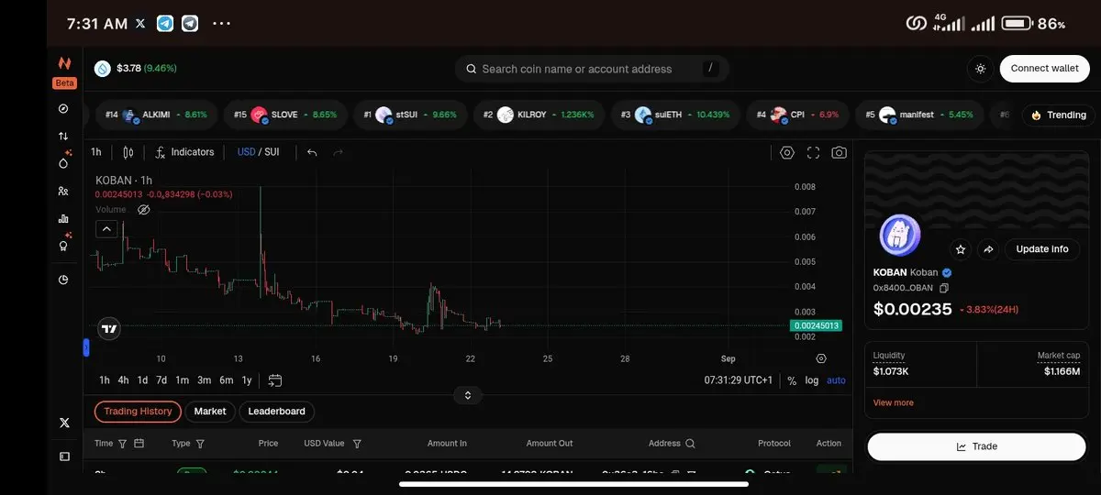This screenshot has width=1101, height=495.
Task: Open the go-to-date calendar icon
Action: pyautogui.click(x=274, y=380)
